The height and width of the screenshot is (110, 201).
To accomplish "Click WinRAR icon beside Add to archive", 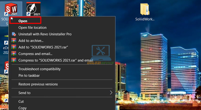I will click(14, 41).
